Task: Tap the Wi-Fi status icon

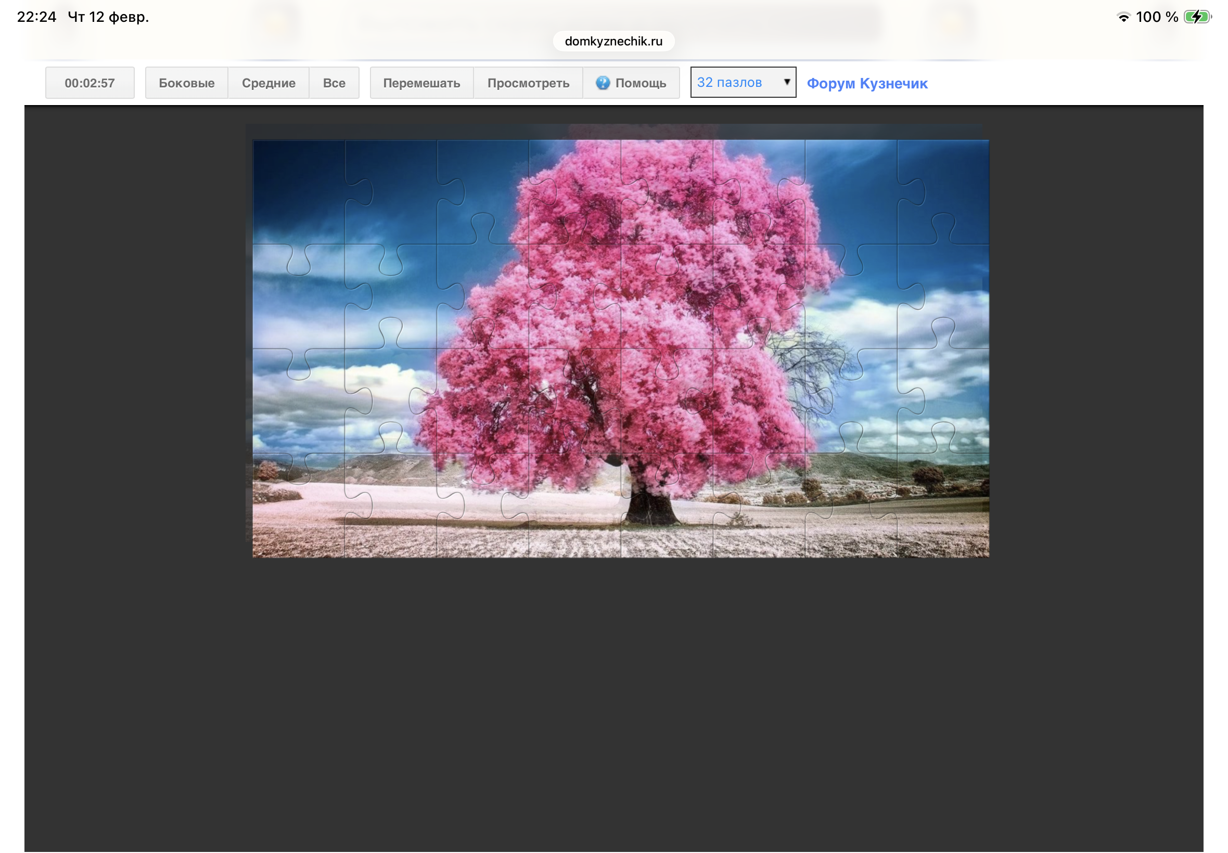Action: click(1124, 17)
